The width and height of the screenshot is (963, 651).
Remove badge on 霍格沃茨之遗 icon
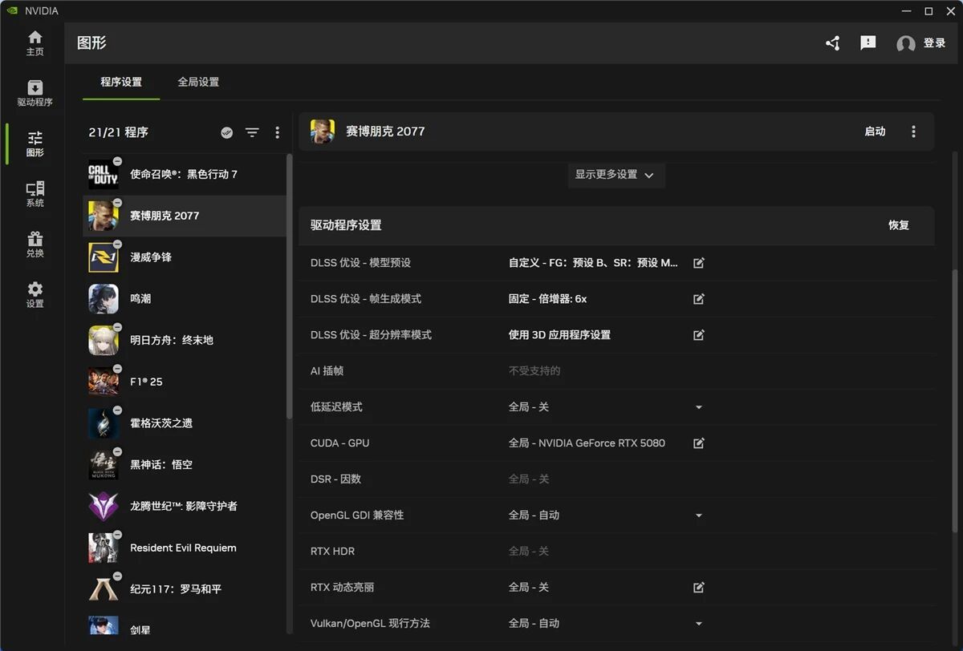click(x=118, y=410)
